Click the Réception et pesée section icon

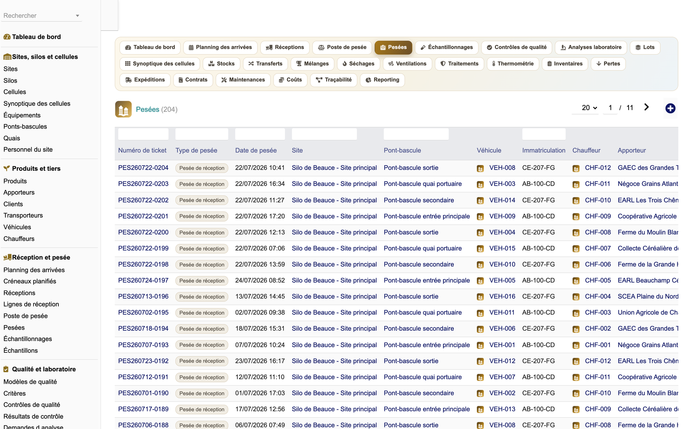point(7,257)
